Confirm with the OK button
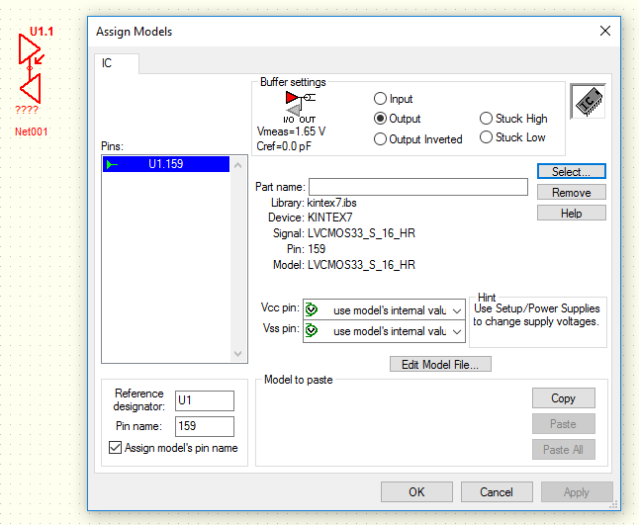 click(x=416, y=492)
